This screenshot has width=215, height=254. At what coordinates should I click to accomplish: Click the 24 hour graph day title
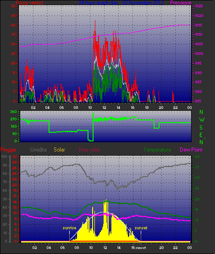click(121, 3)
